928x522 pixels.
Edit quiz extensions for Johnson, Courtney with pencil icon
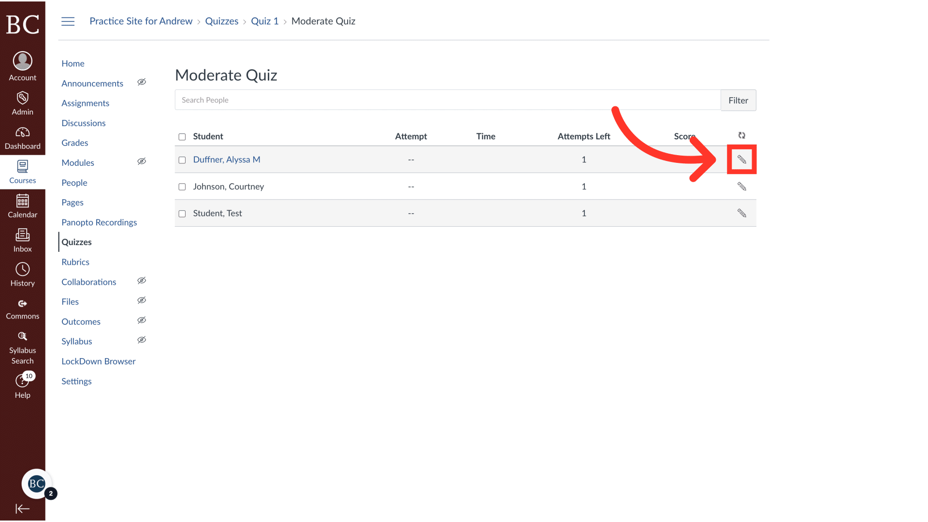(742, 186)
